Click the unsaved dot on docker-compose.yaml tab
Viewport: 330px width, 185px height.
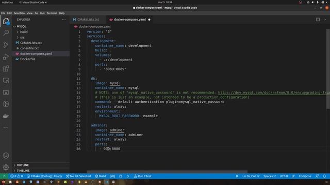[x=149, y=20]
